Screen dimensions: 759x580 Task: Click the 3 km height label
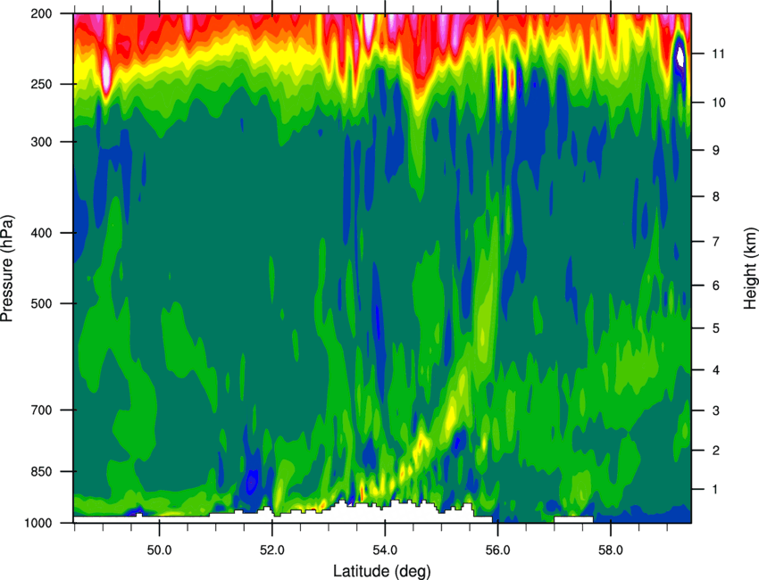coord(716,410)
